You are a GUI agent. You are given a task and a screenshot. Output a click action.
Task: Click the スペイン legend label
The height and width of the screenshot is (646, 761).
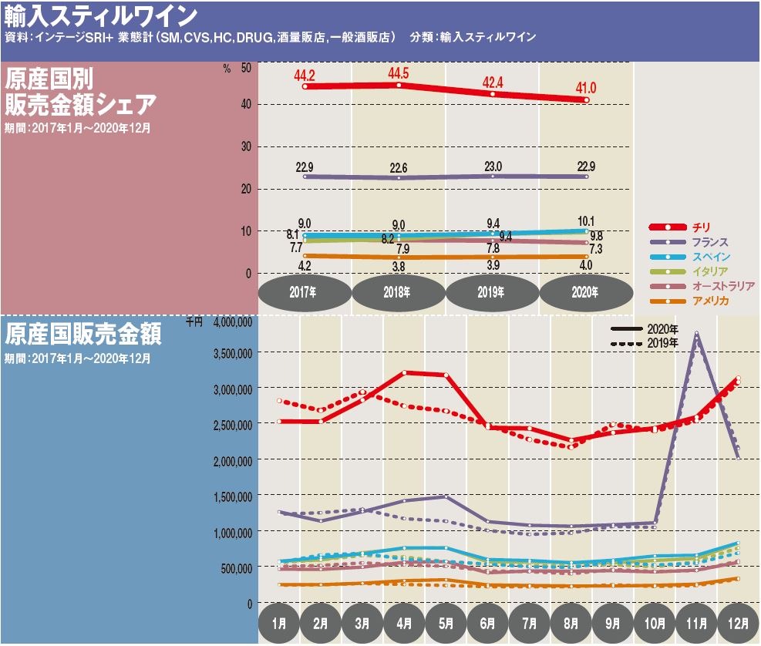click(x=711, y=257)
